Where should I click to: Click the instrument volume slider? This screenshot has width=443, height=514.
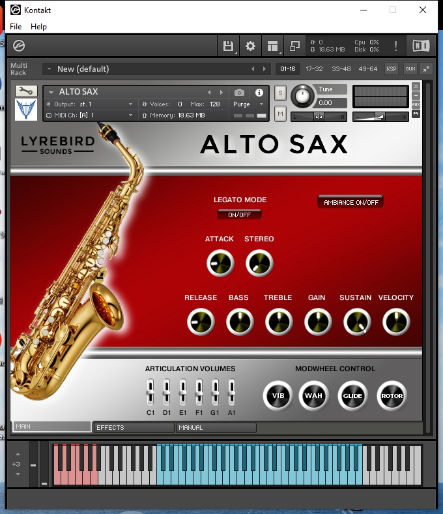tap(380, 117)
